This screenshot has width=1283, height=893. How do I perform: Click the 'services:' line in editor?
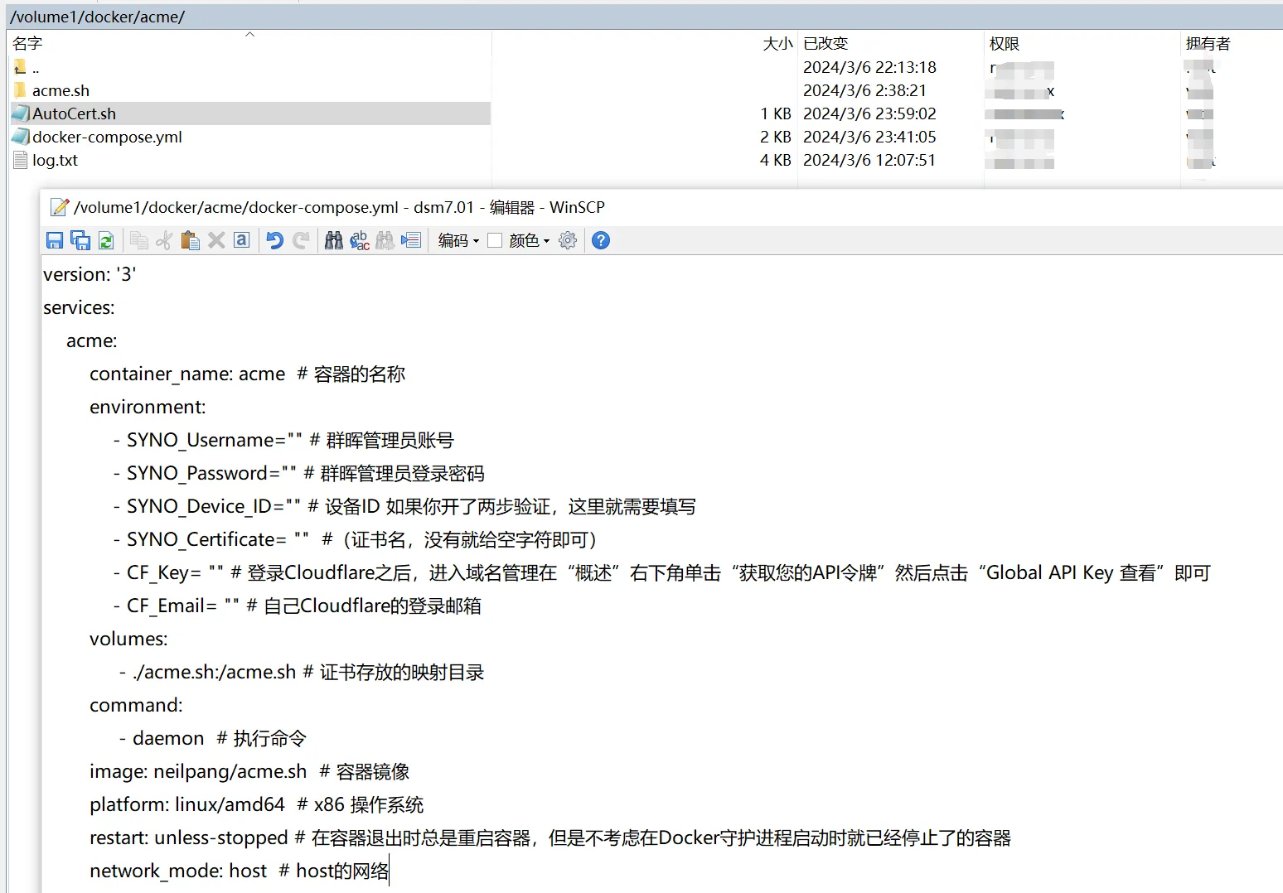pyautogui.click(x=79, y=307)
